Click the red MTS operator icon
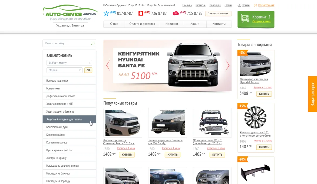 pos(141,13)
